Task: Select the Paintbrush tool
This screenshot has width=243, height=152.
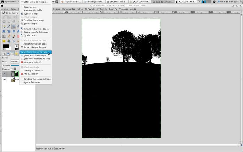Action: [x=14, y=36]
